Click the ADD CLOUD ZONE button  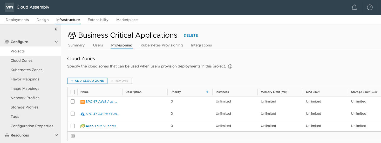pyautogui.click(x=87, y=81)
